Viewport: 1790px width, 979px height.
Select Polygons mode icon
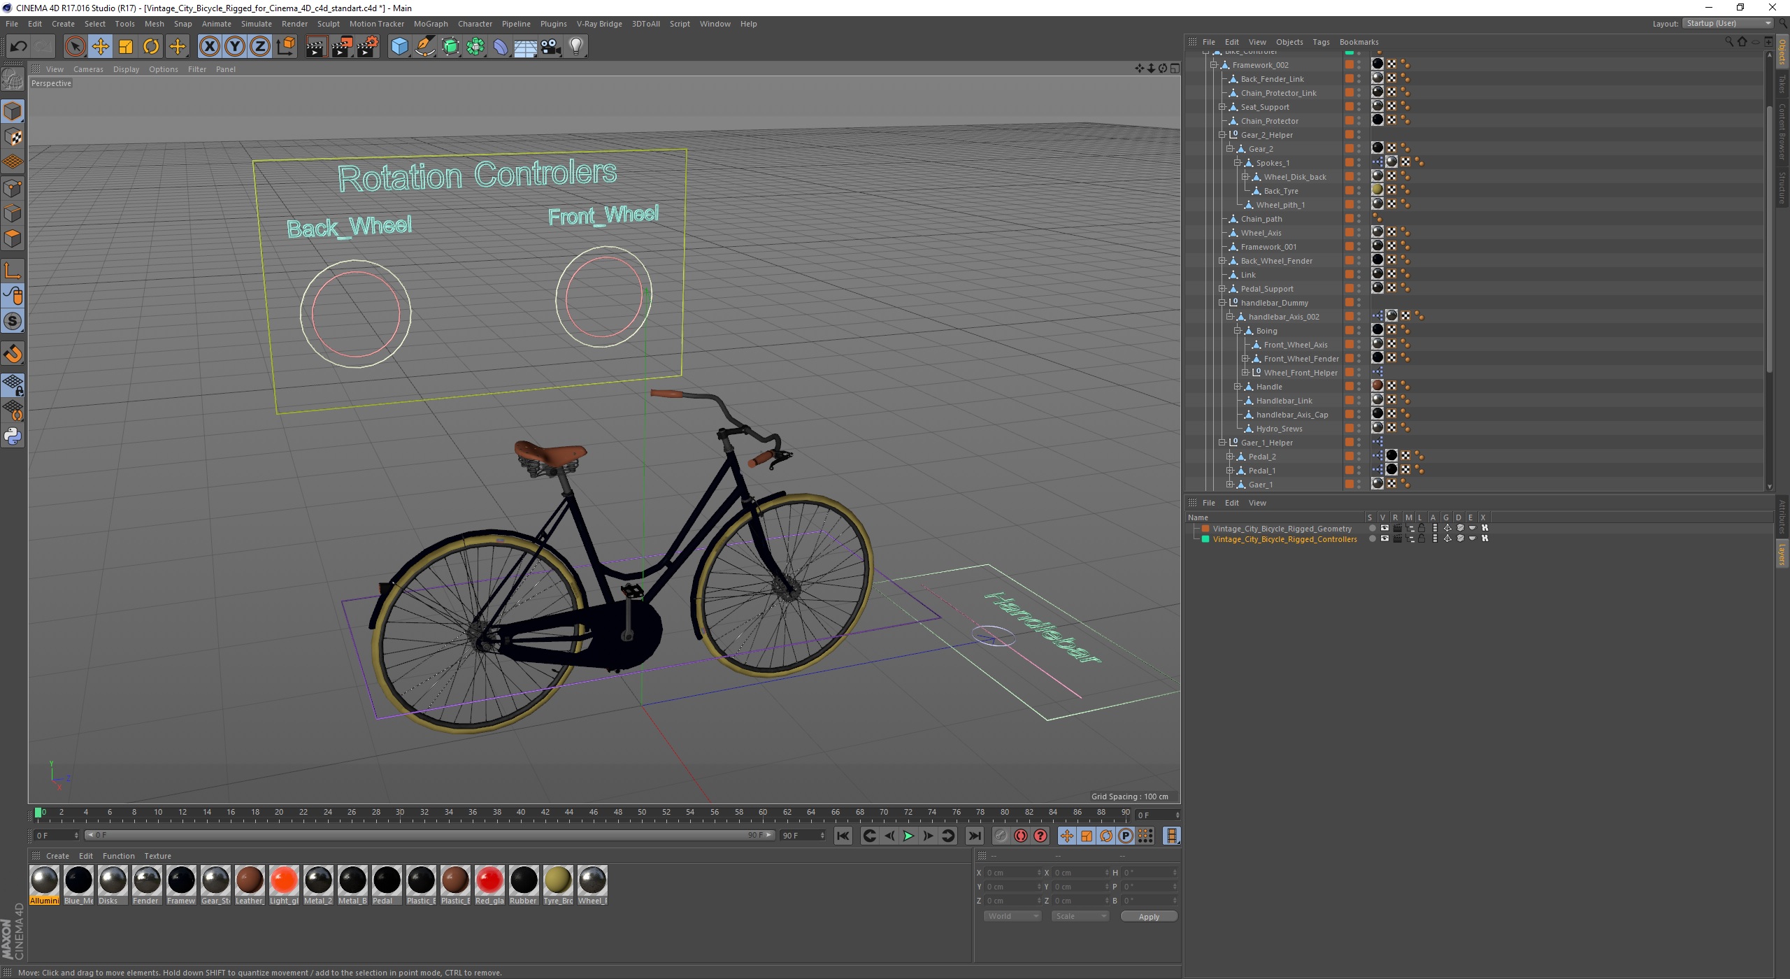tap(13, 238)
